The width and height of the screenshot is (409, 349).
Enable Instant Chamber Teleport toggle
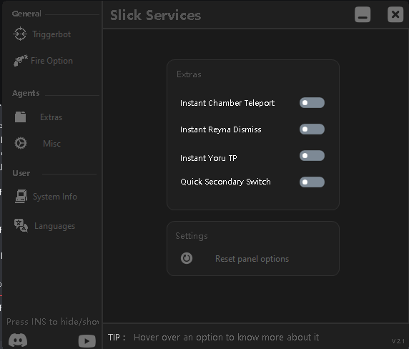tap(312, 103)
